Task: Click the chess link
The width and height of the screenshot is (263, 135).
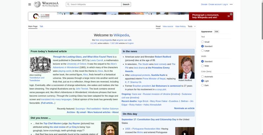Action: 100,71
